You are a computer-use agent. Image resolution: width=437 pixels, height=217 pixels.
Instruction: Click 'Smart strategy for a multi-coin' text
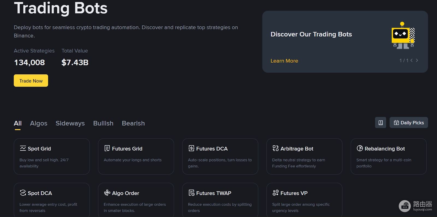coord(384,163)
